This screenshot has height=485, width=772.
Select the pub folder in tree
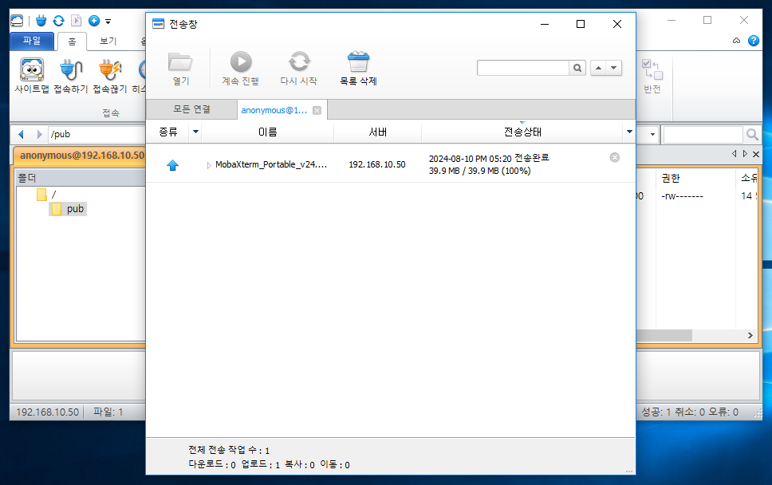[x=69, y=209]
